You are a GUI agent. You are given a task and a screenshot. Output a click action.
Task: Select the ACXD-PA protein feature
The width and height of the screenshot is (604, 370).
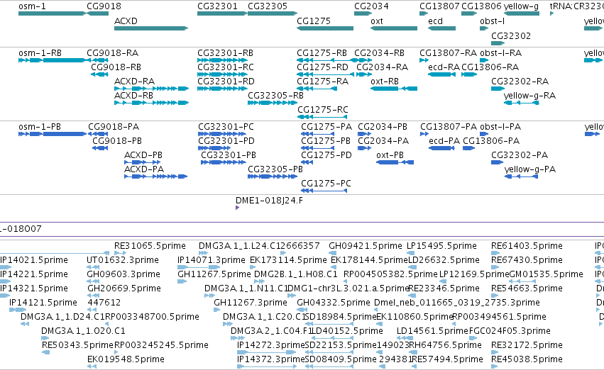pos(155,176)
